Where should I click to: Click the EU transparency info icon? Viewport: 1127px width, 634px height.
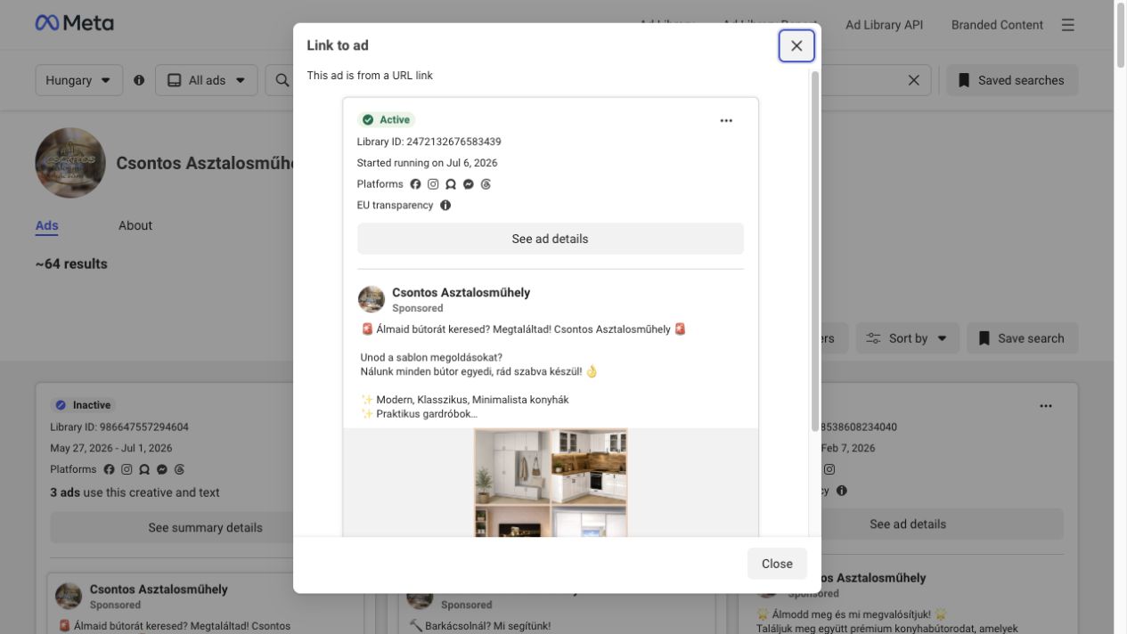tap(445, 206)
